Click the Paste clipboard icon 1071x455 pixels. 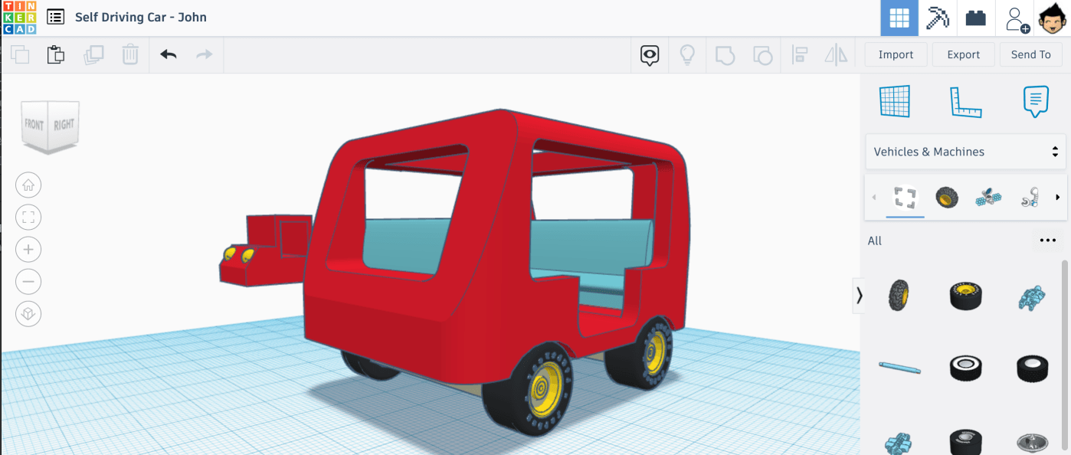[55, 54]
